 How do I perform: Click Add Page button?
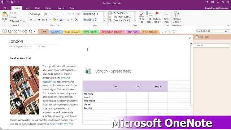[202, 37]
